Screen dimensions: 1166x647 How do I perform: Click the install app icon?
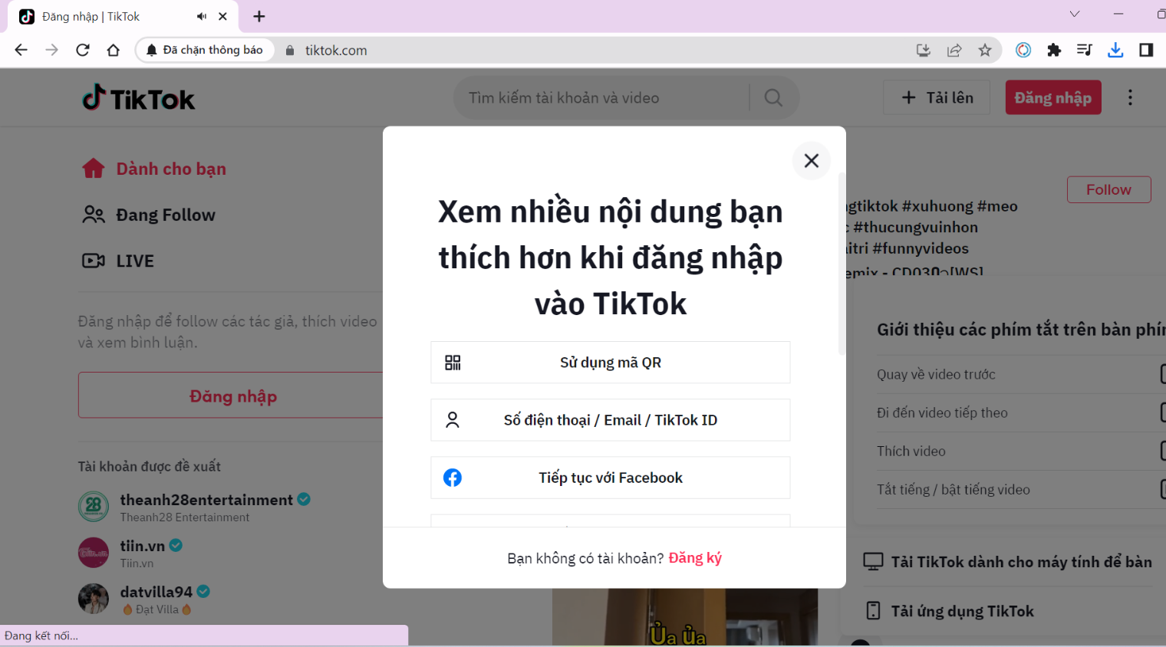(924, 50)
